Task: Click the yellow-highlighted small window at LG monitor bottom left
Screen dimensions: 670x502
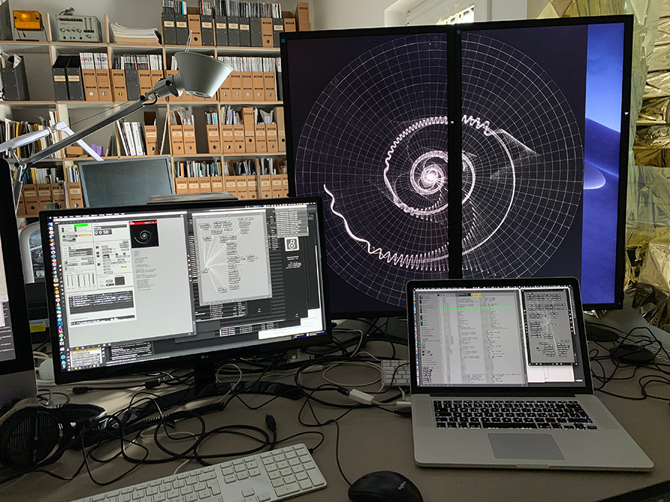Action: [x=86, y=356]
